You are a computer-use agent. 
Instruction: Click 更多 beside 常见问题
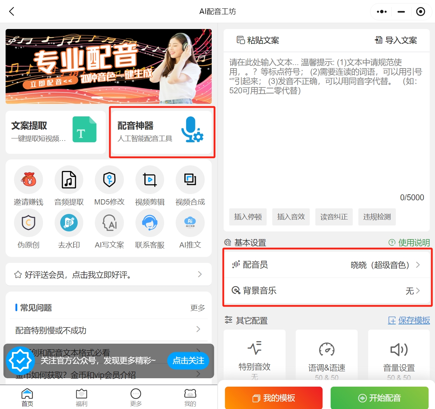point(198,308)
